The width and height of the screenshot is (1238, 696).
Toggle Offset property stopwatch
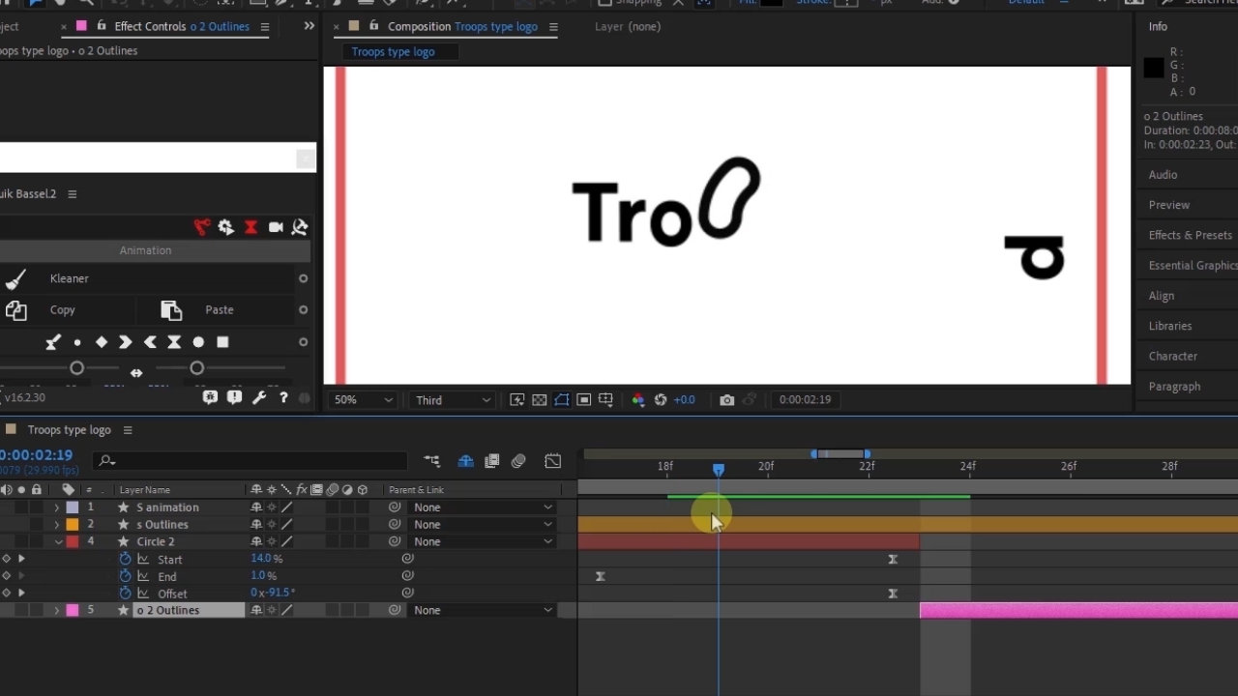125,594
